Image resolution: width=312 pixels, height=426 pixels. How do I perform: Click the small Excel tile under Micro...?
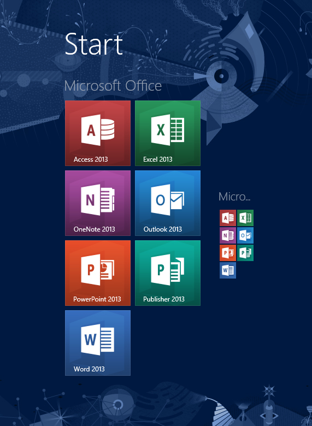point(245,218)
